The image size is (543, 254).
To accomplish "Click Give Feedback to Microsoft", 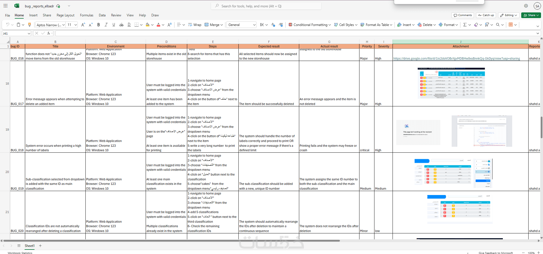I will 495,253.
